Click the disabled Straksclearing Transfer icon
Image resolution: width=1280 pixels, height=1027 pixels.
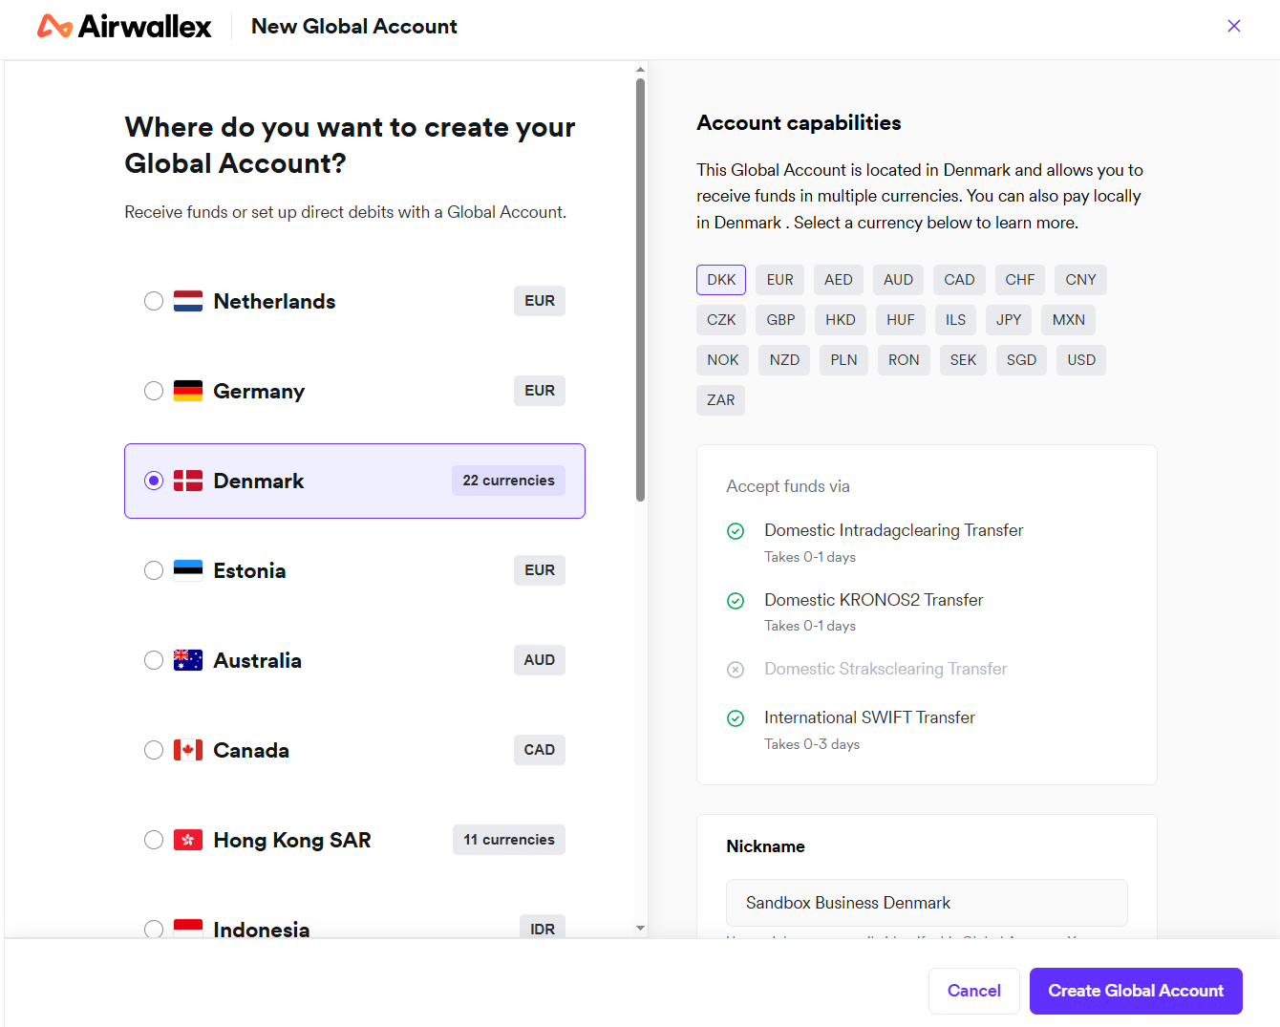pos(736,670)
